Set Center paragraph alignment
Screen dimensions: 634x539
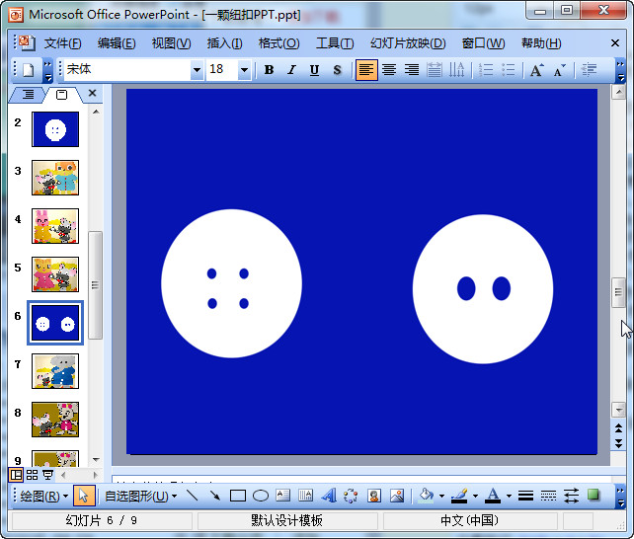(389, 70)
